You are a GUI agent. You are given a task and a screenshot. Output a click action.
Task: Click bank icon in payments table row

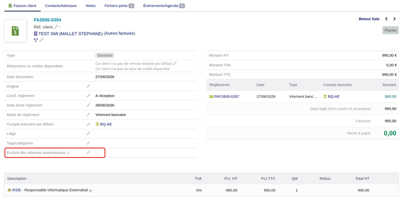[x=325, y=96]
